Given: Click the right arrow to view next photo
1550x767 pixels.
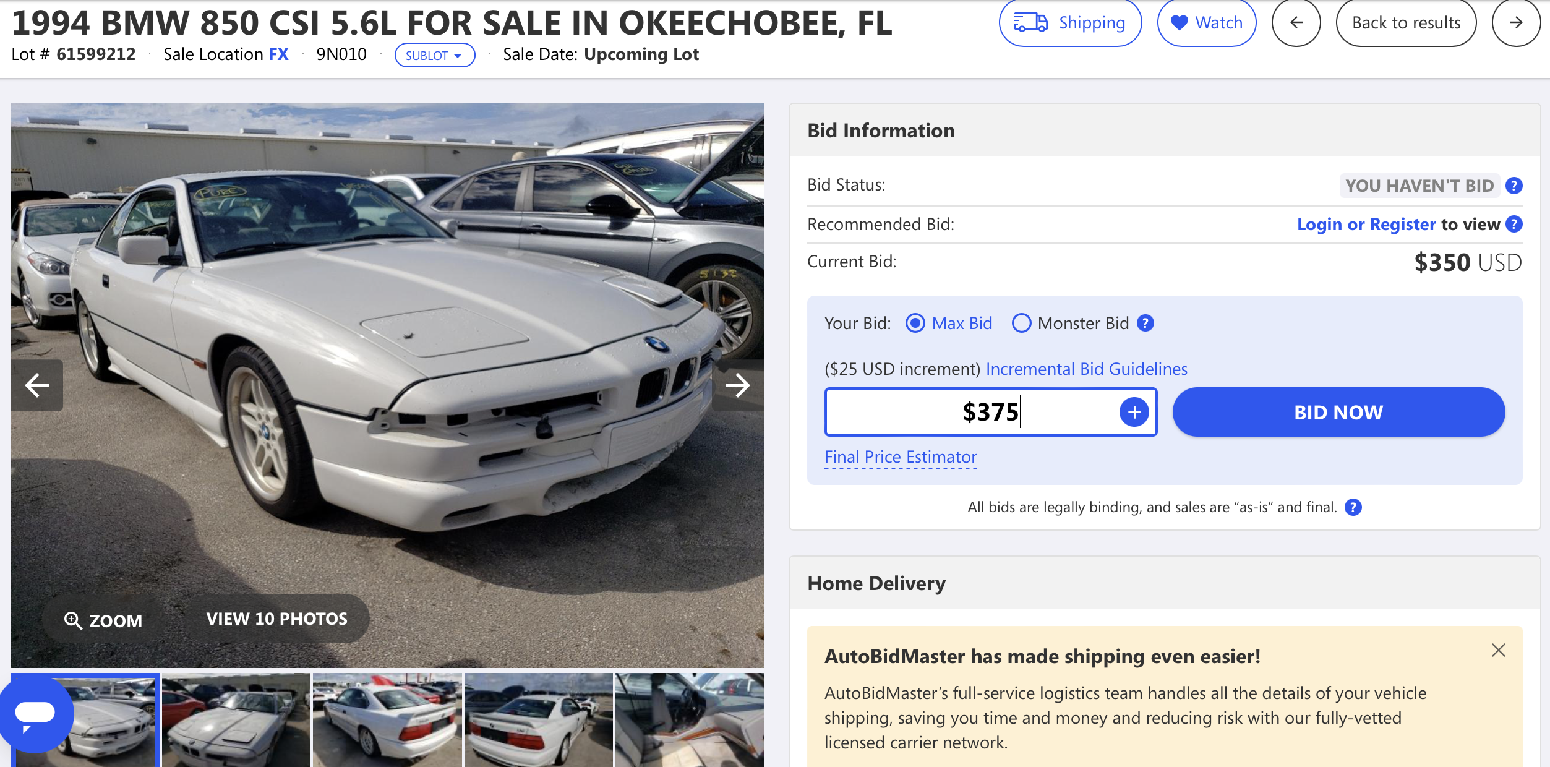Looking at the screenshot, I should point(739,385).
